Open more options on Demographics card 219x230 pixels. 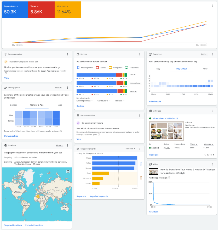click(x=67, y=88)
